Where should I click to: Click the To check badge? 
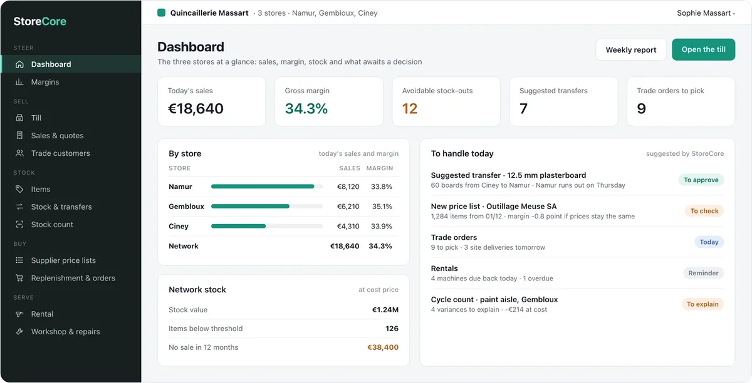(x=704, y=211)
